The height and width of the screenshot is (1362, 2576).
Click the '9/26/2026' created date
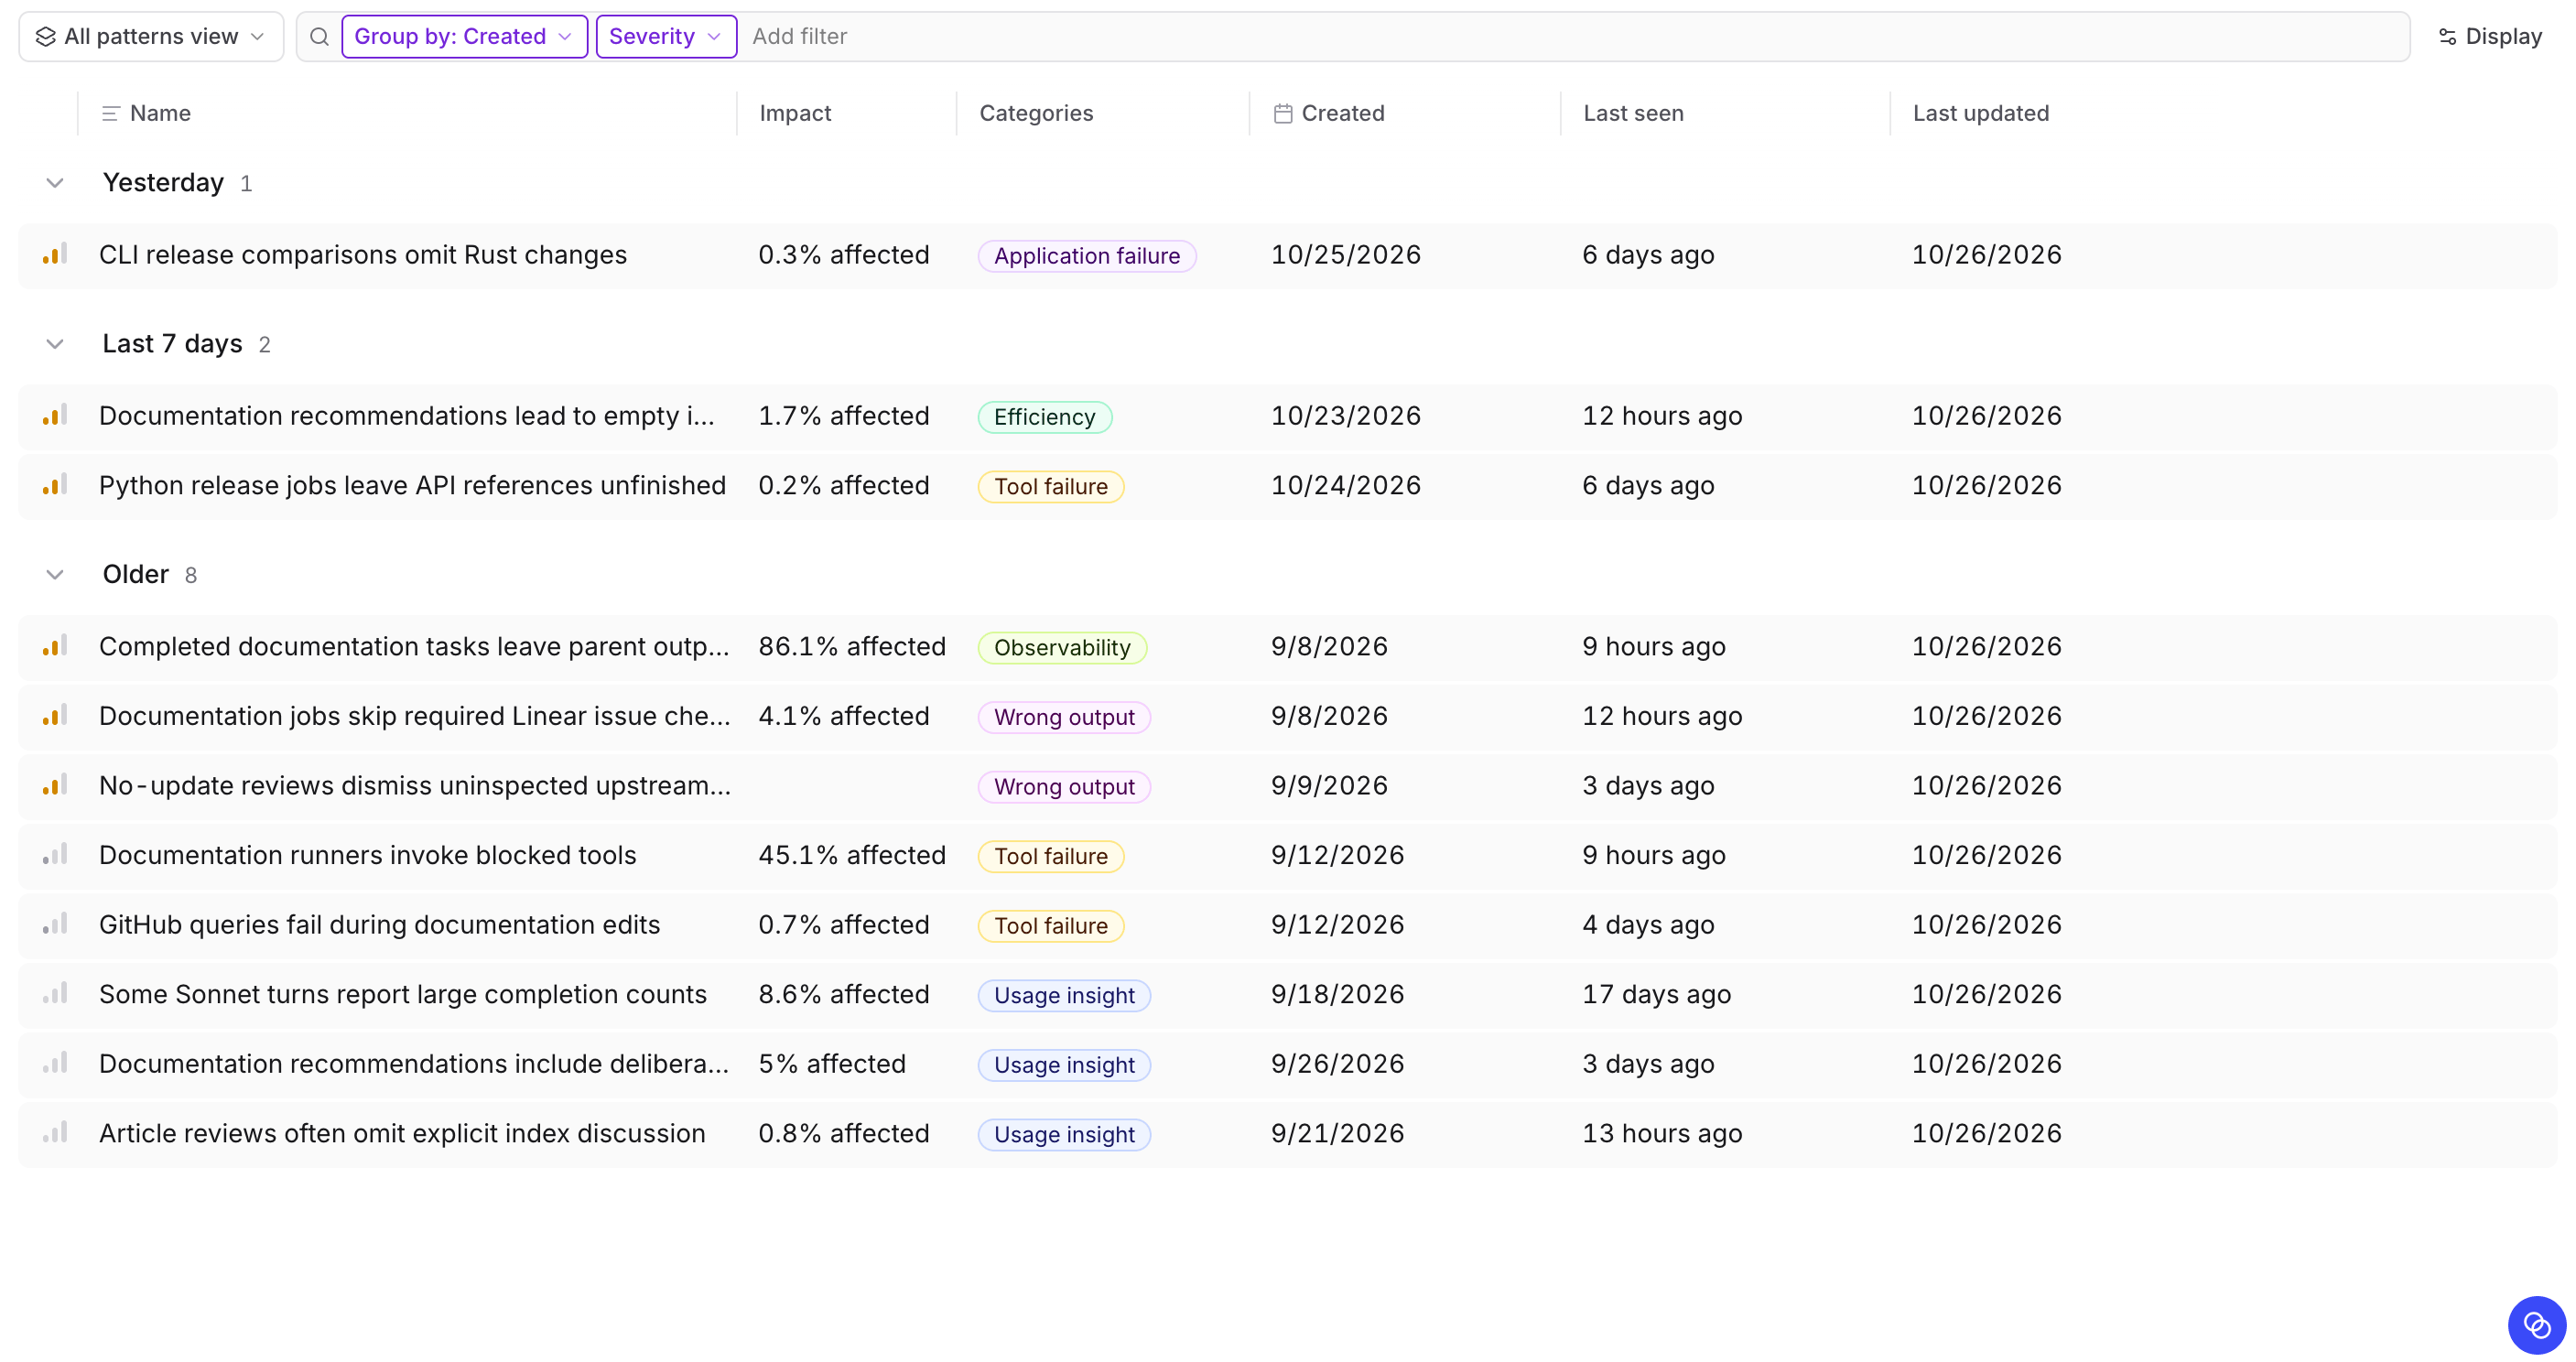coord(1338,1064)
